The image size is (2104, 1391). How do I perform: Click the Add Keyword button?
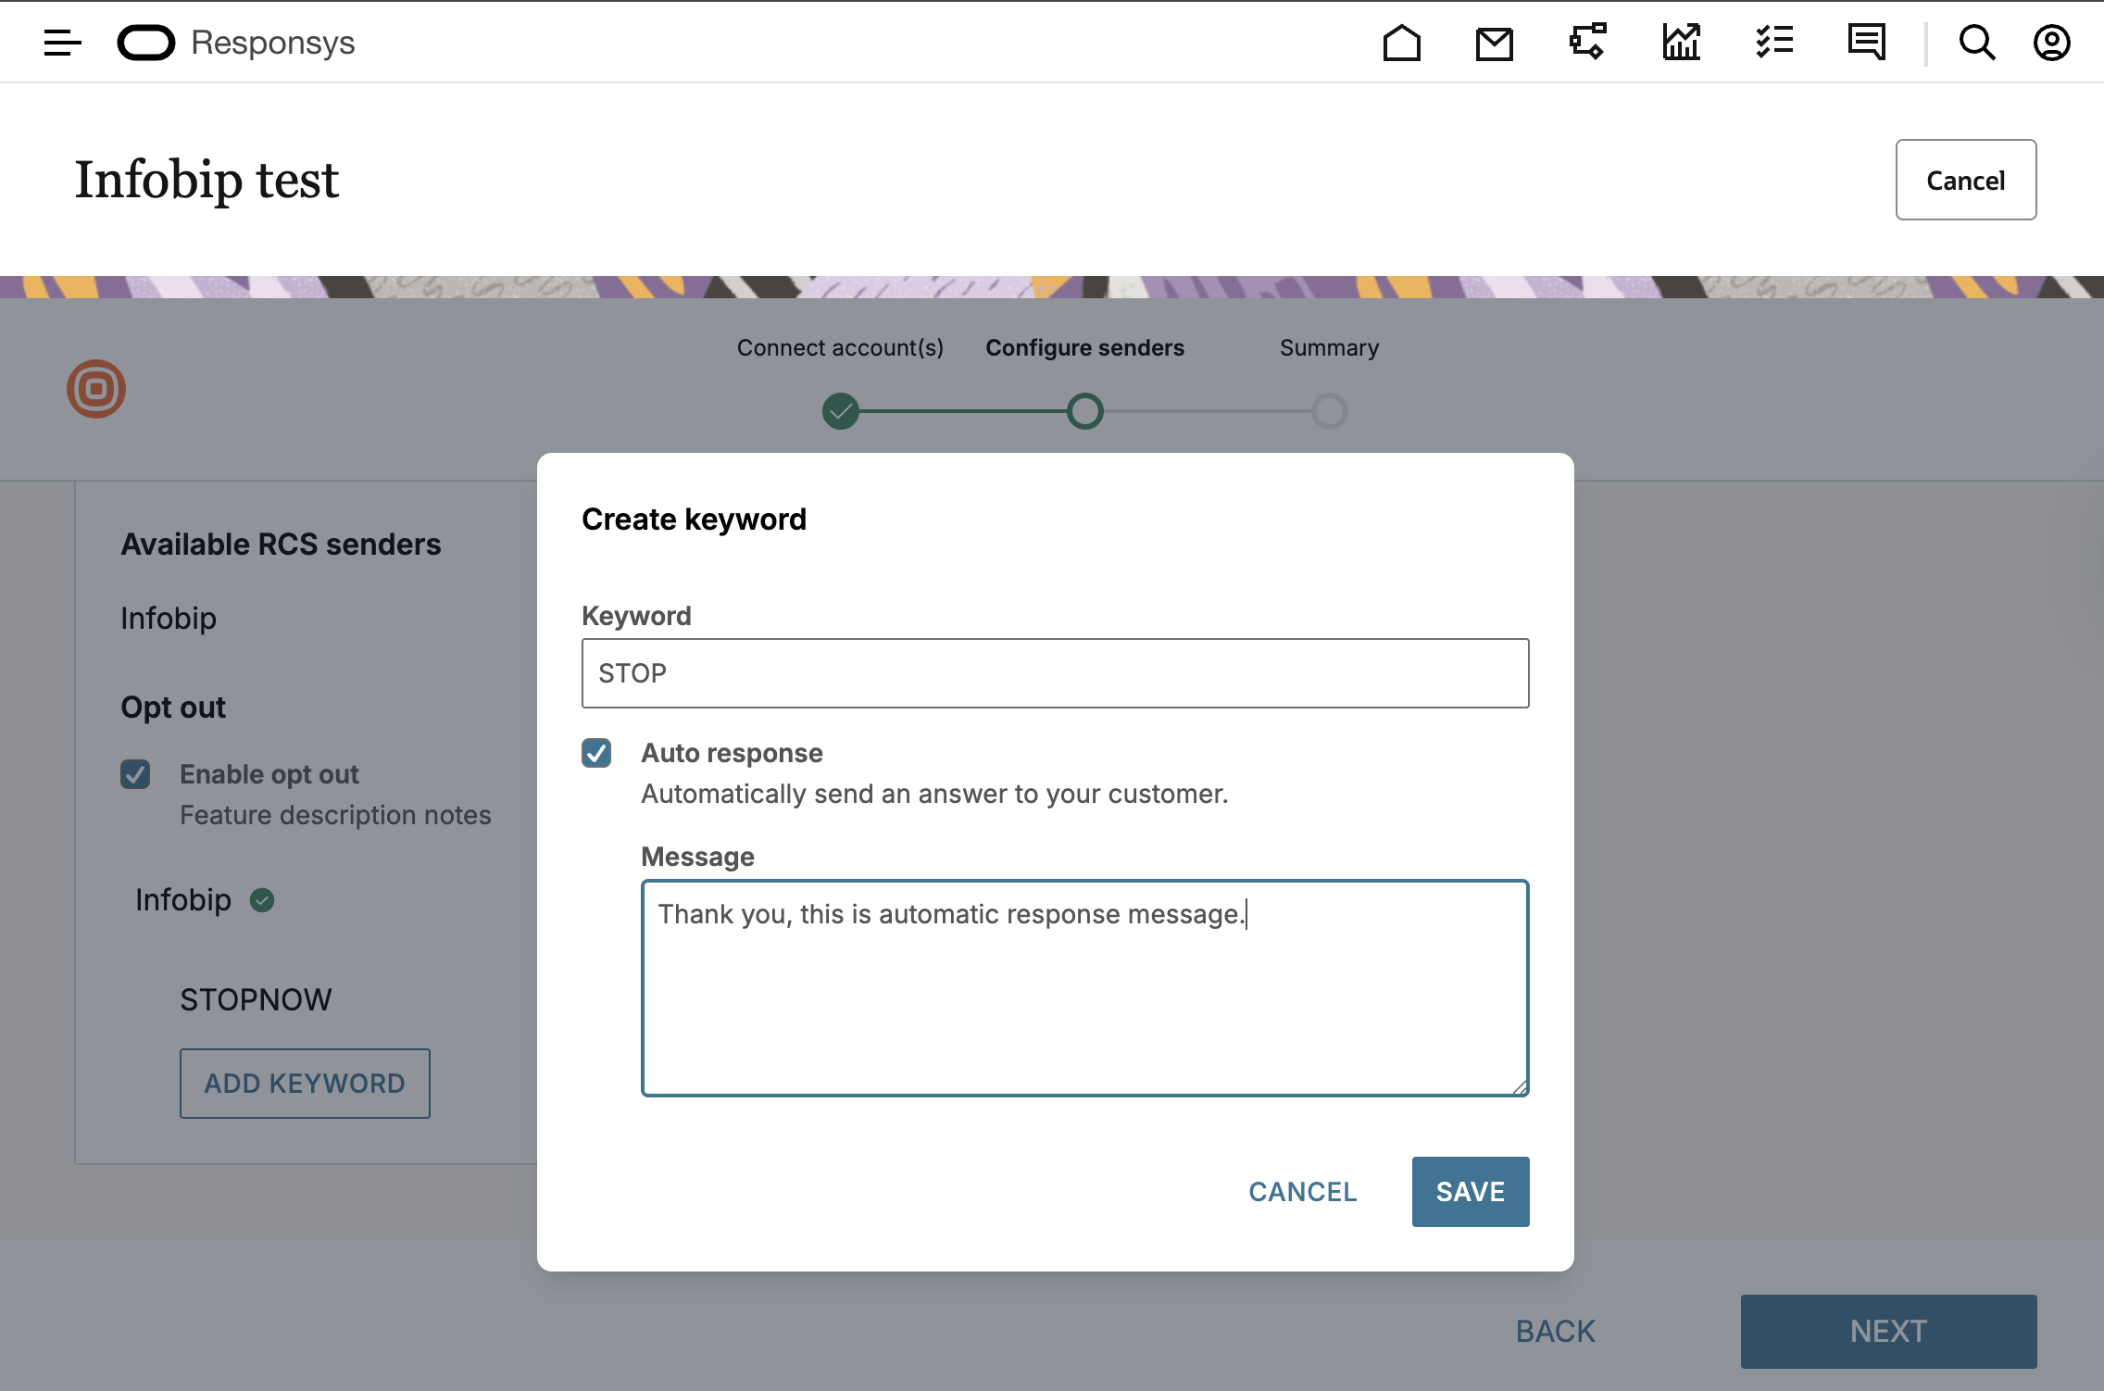point(305,1084)
